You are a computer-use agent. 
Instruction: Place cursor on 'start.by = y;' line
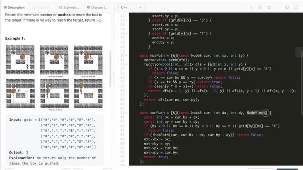pos(165,16)
